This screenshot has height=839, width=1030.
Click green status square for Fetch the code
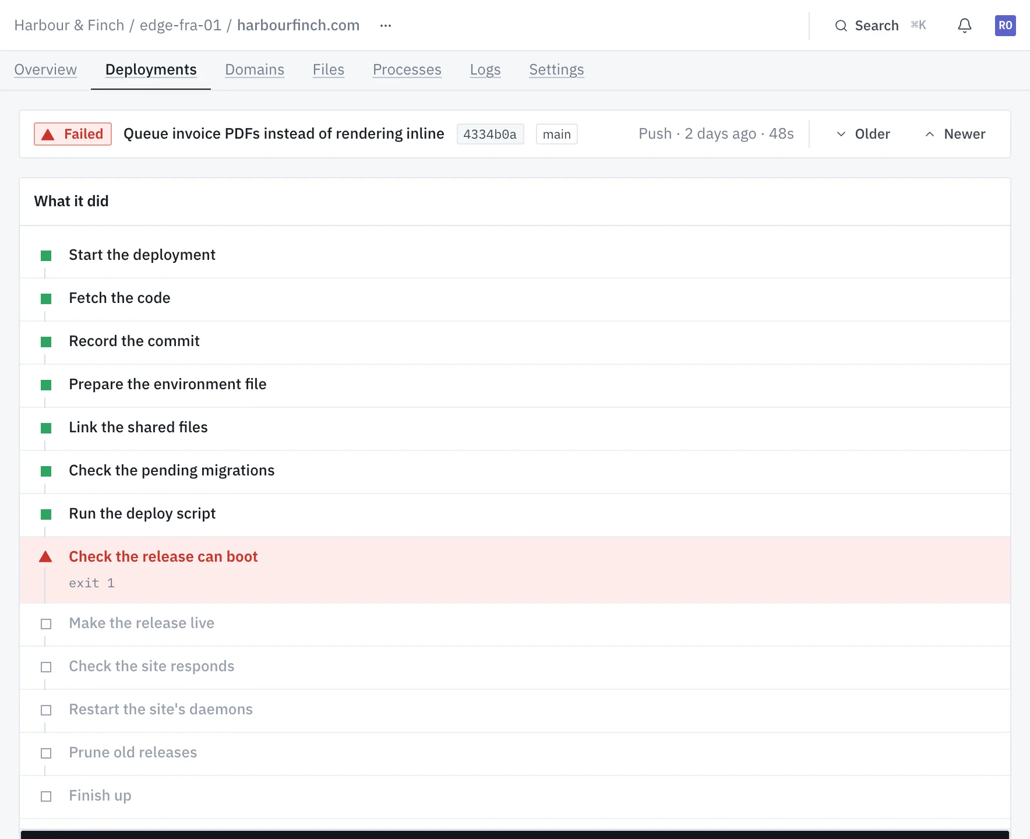46,299
